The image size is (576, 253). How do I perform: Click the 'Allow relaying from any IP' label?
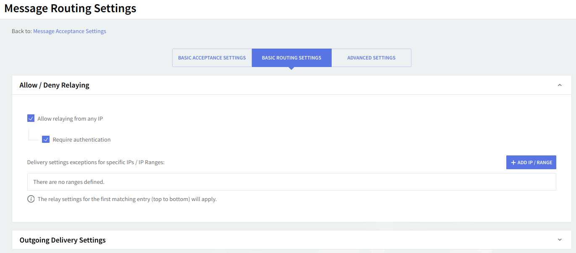(70, 119)
